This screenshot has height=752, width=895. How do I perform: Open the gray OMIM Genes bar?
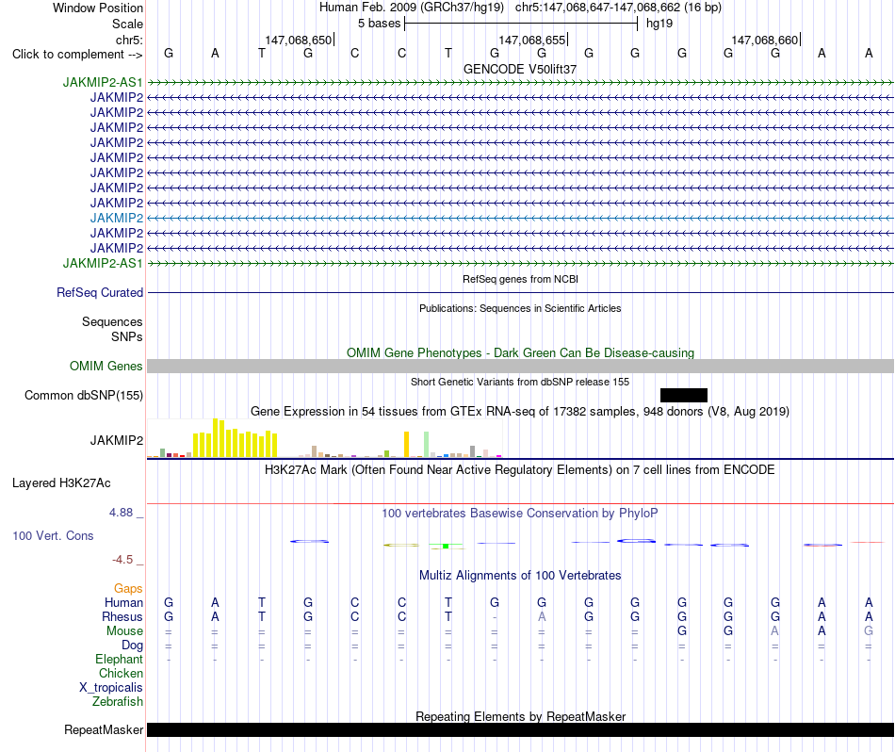520,366
